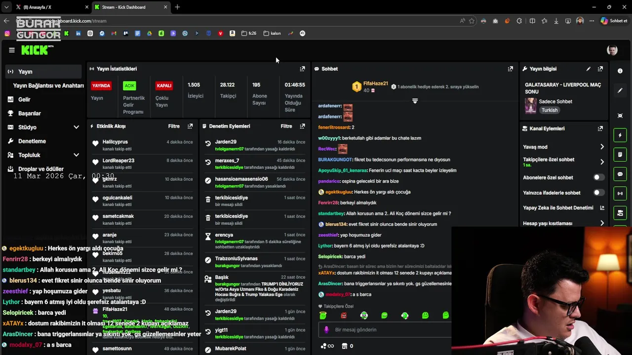
Task: Click the chat bubble icon in the right sidebar
Action: click(x=620, y=174)
